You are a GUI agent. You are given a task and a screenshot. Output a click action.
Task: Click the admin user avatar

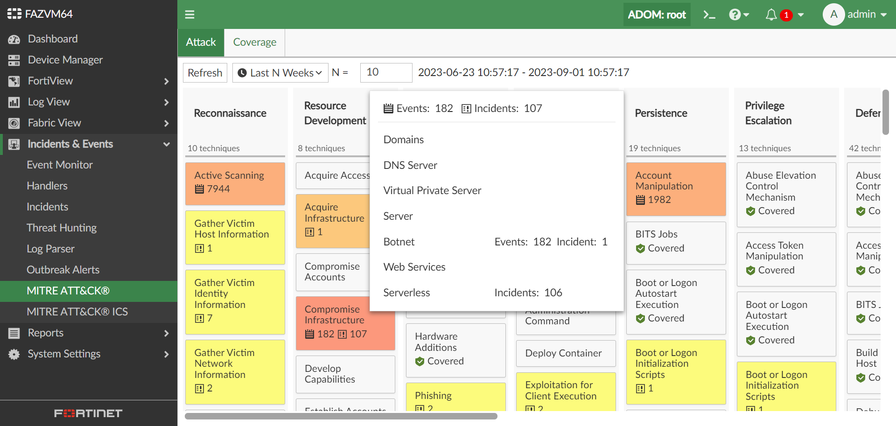click(x=833, y=14)
